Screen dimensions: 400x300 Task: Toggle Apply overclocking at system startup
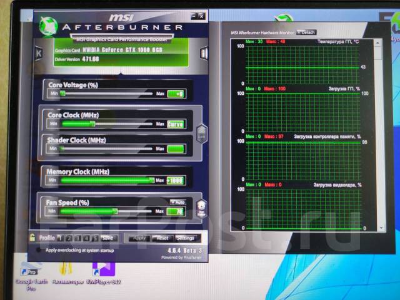click(39, 250)
